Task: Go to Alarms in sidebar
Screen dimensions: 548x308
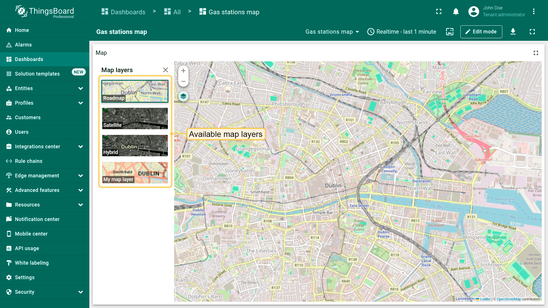Action: point(23,45)
